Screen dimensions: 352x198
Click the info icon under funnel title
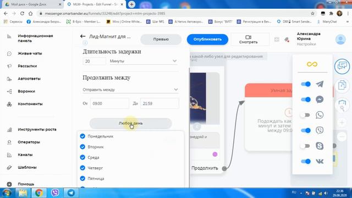tap(85, 43)
